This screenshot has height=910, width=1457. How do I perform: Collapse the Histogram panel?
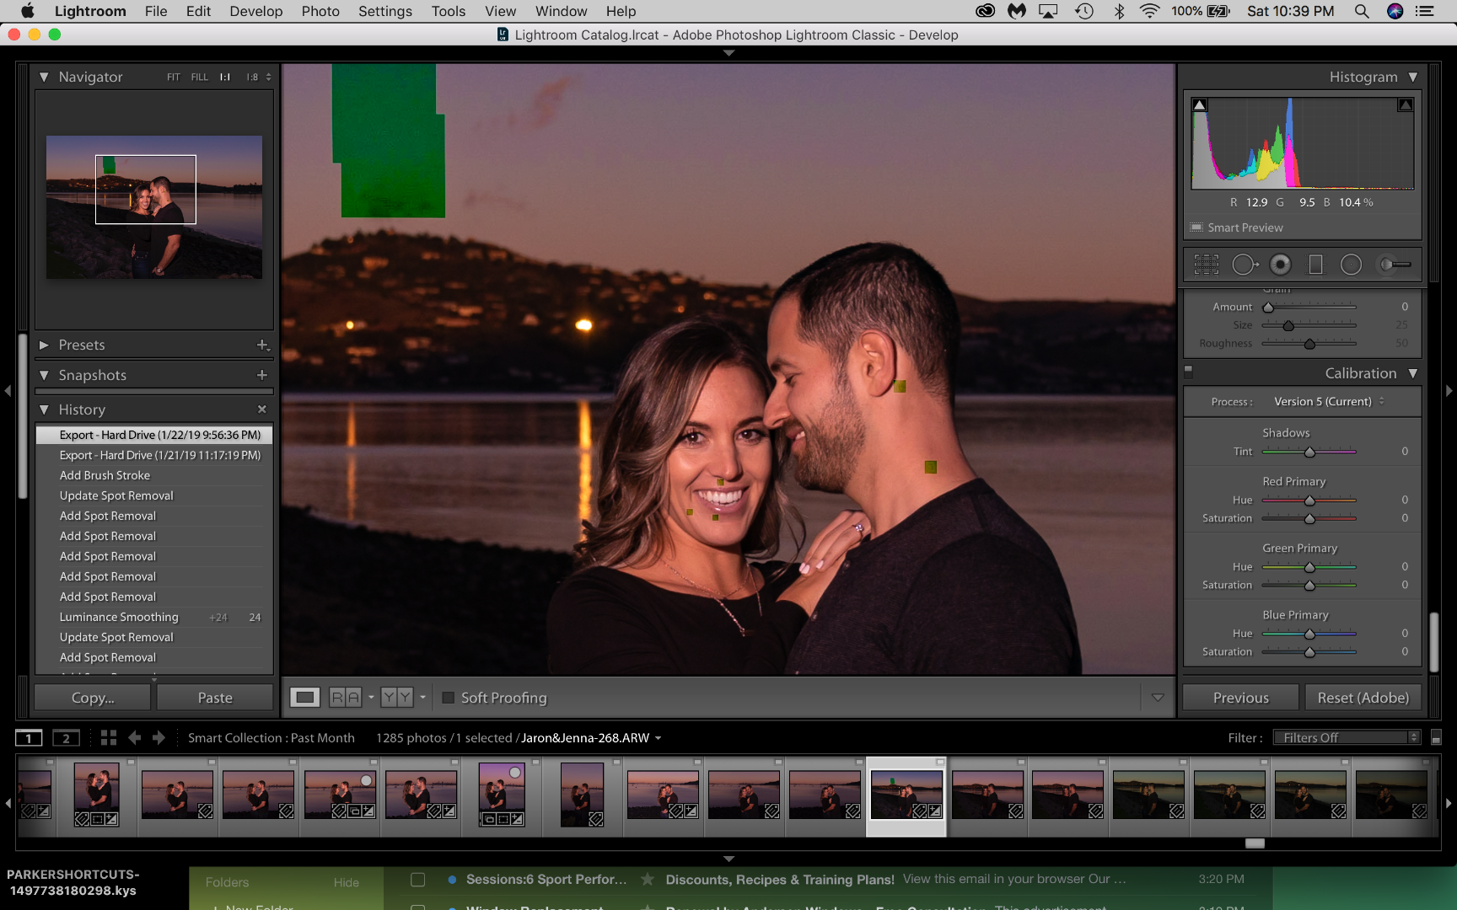click(1412, 77)
